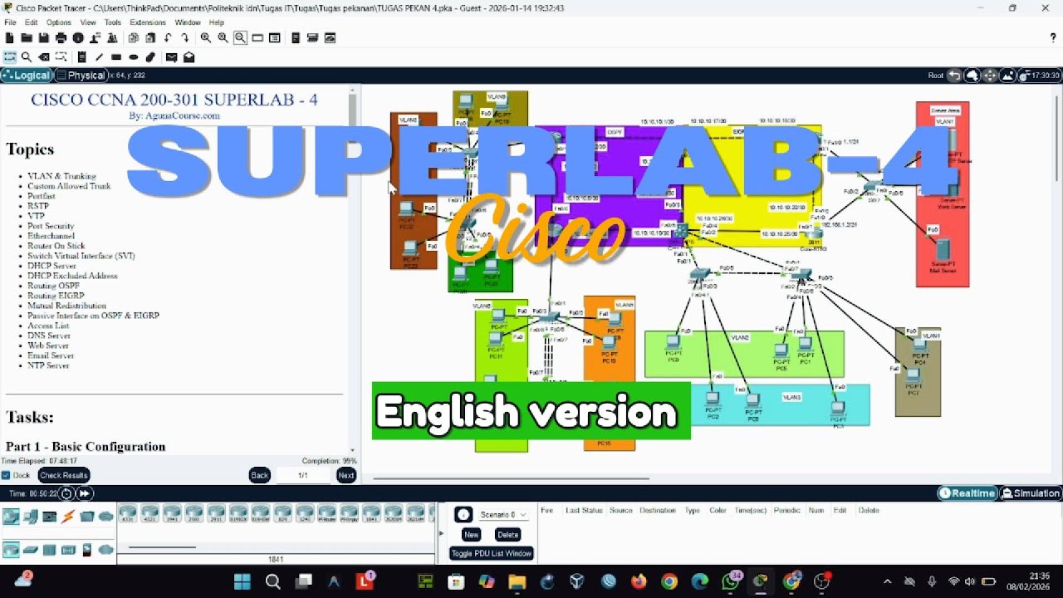Click the New scenario button
The height and width of the screenshot is (598, 1063).
tap(471, 535)
